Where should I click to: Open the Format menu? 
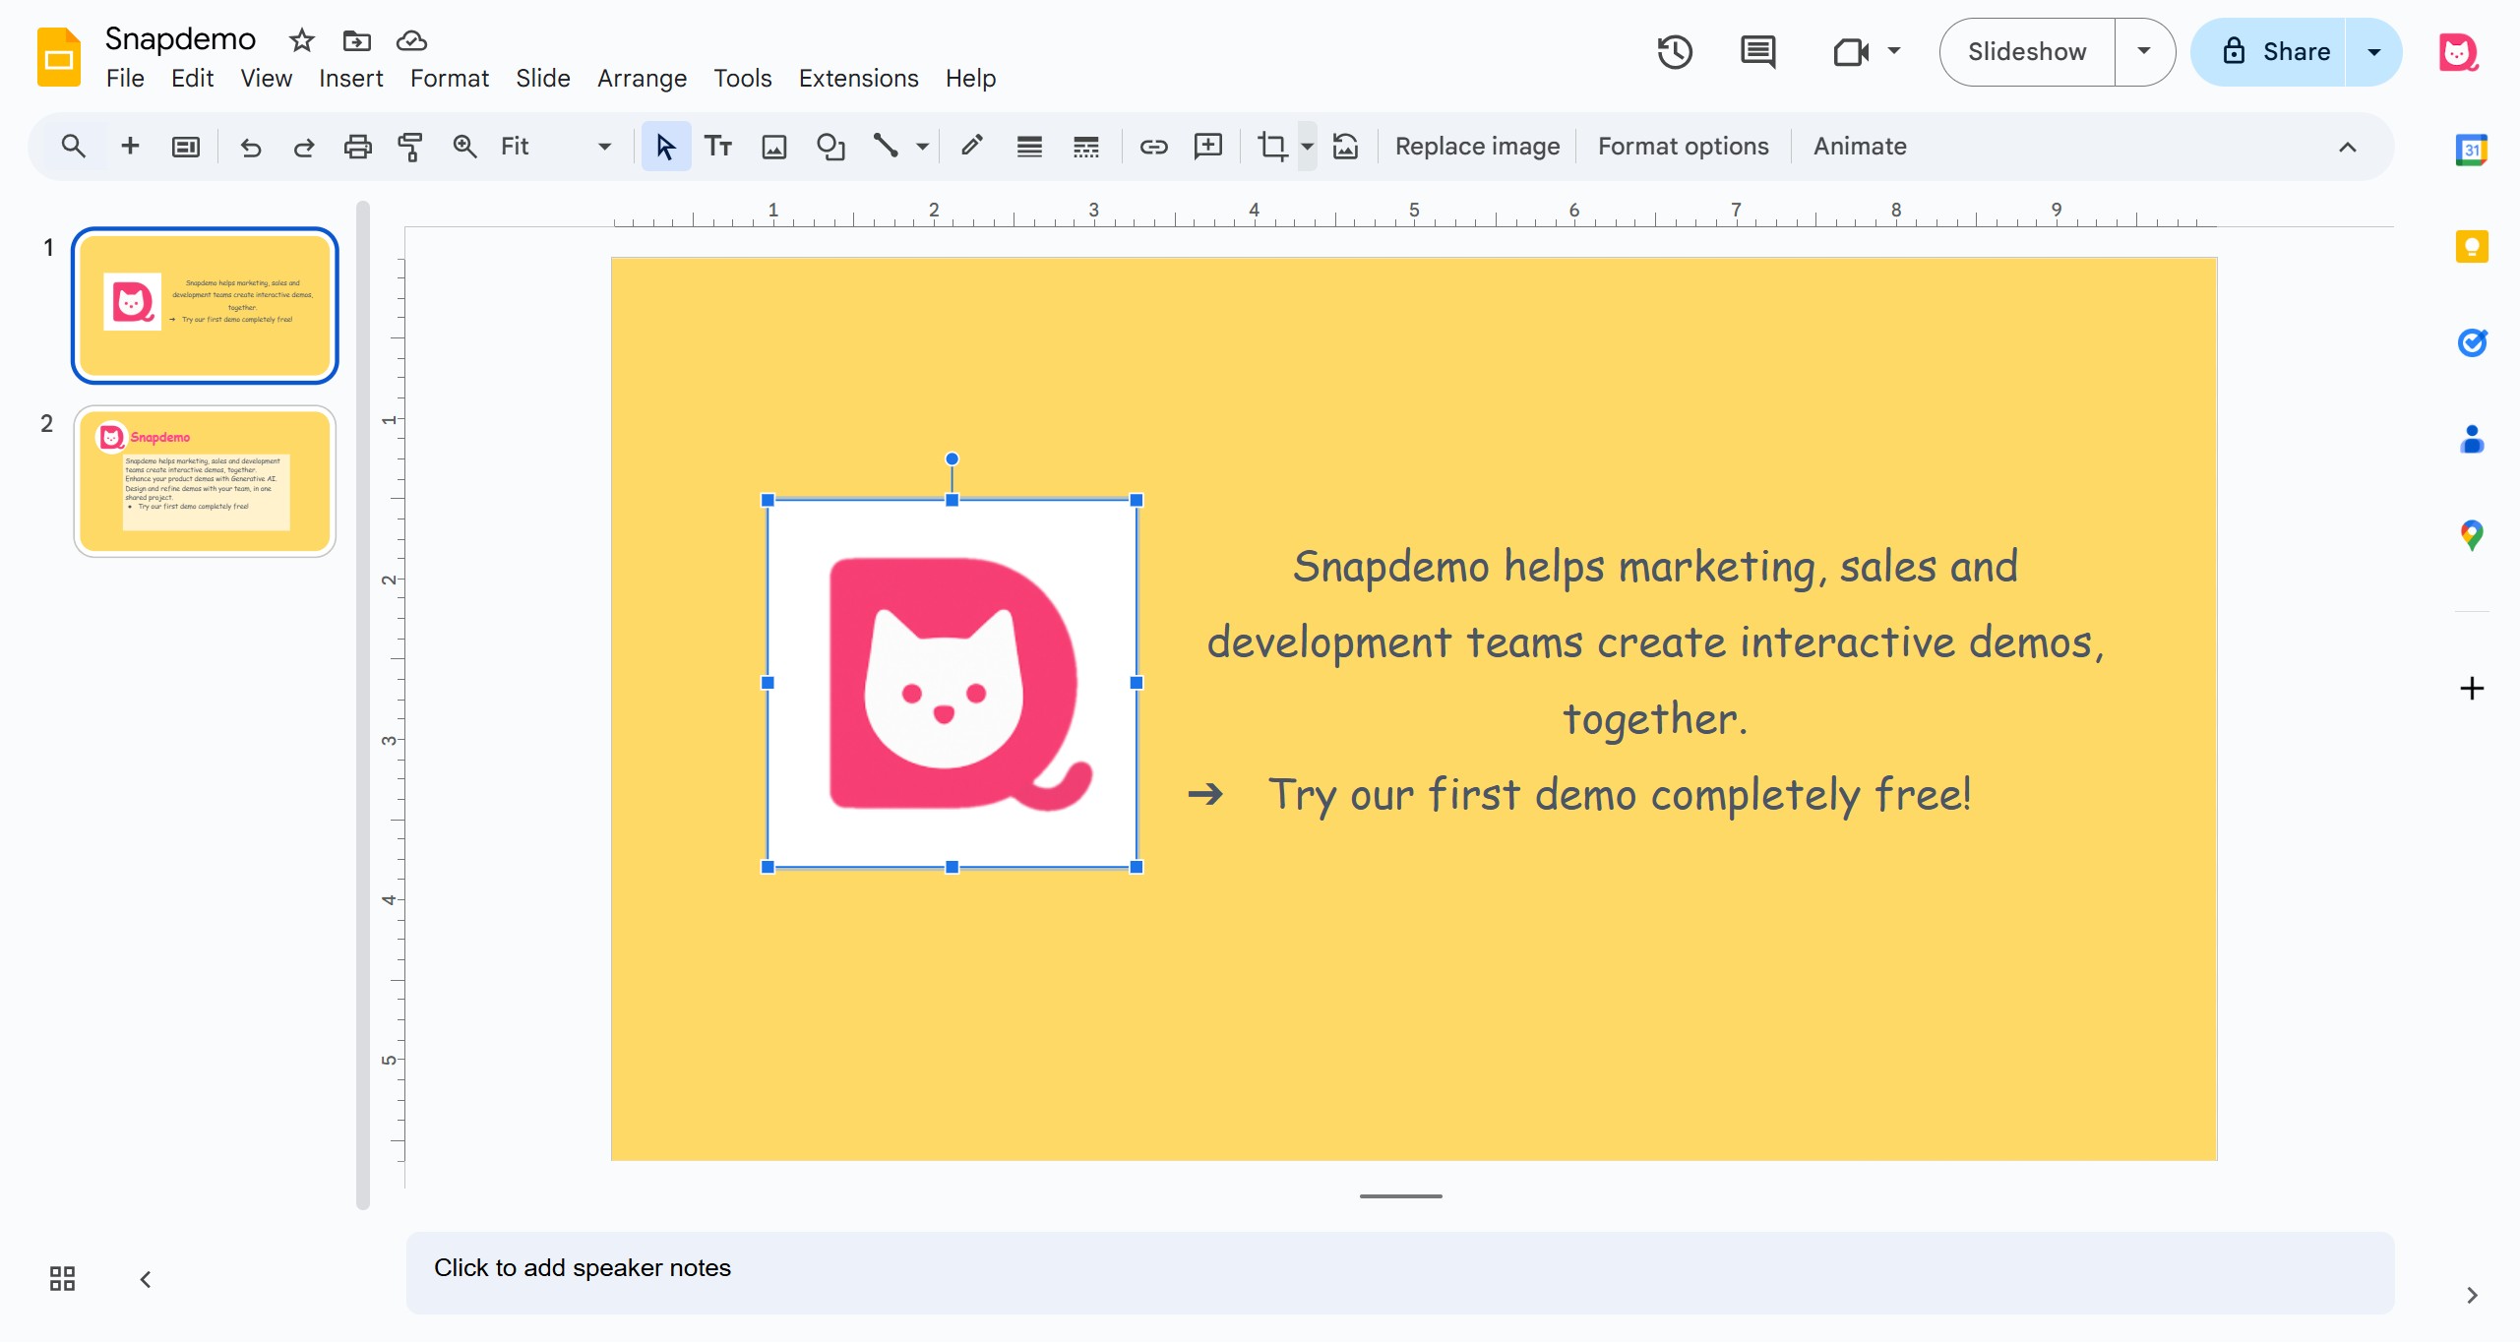point(449,78)
